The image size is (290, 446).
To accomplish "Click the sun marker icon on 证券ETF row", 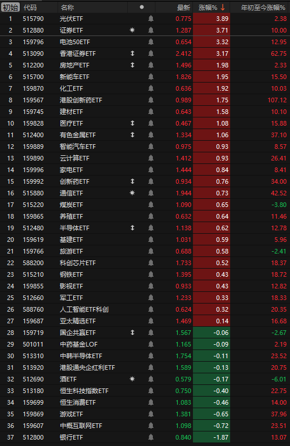I will pyautogui.click(x=132, y=30).
